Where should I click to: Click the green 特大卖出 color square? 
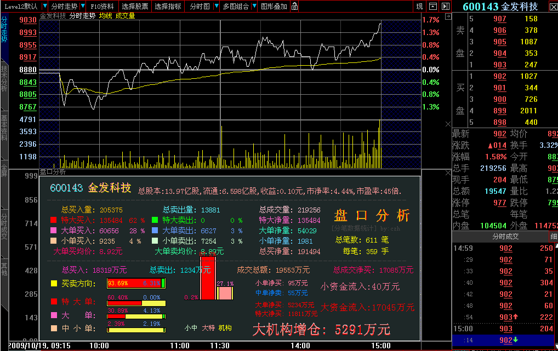coord(155,220)
